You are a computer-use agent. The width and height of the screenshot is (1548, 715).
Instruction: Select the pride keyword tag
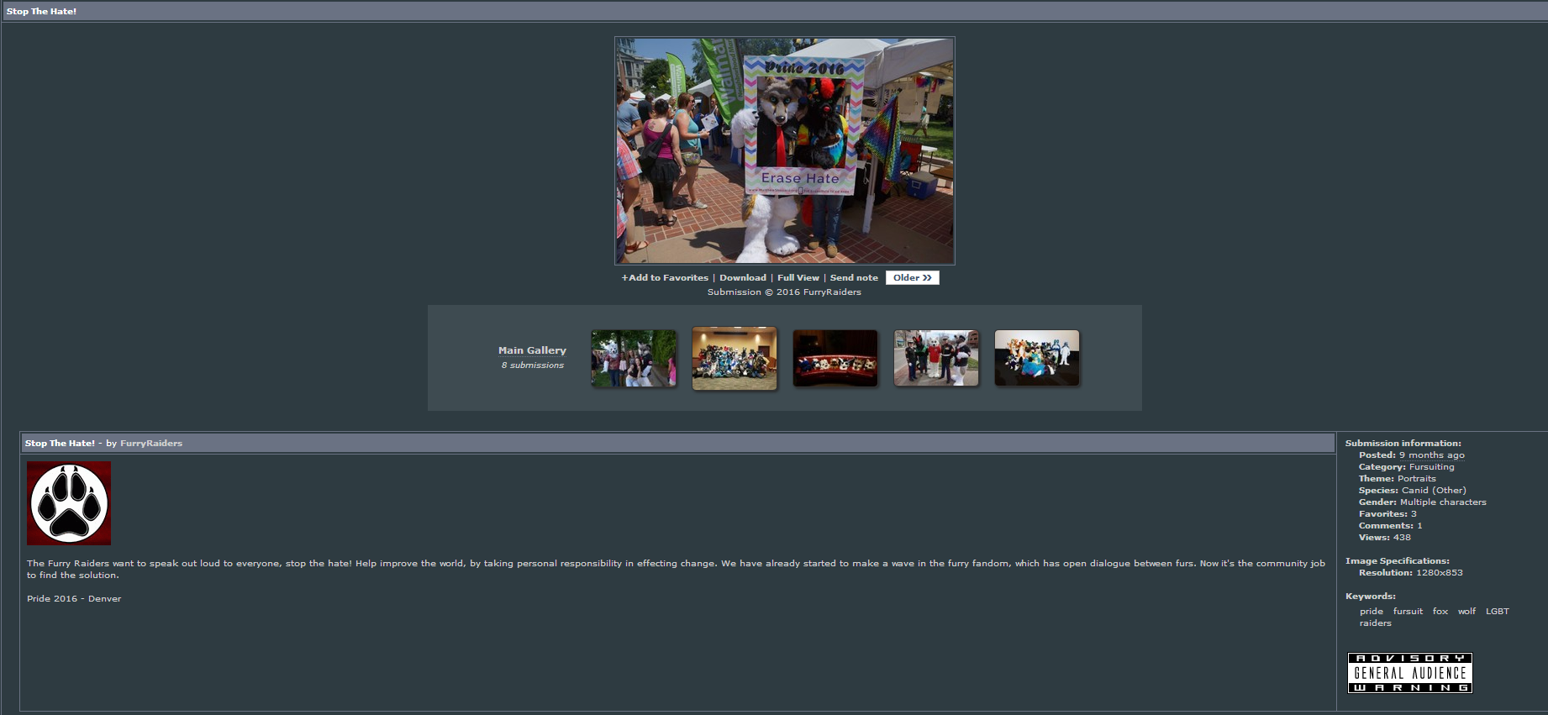1372,612
